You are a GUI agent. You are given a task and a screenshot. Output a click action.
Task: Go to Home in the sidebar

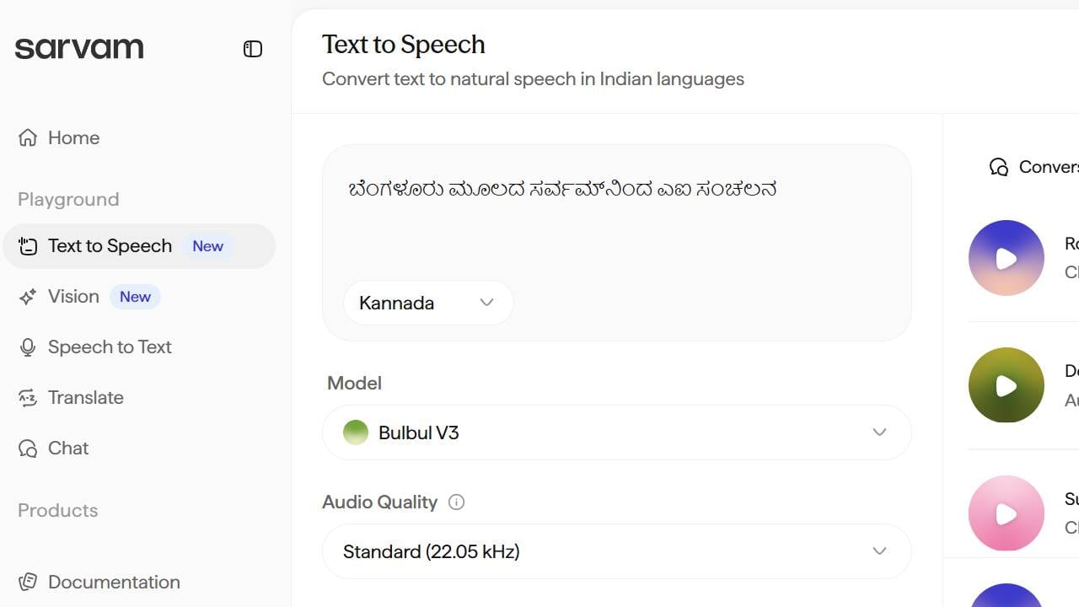point(73,137)
